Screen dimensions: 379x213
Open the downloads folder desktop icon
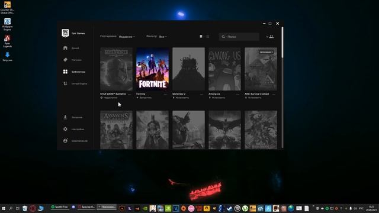click(7, 57)
